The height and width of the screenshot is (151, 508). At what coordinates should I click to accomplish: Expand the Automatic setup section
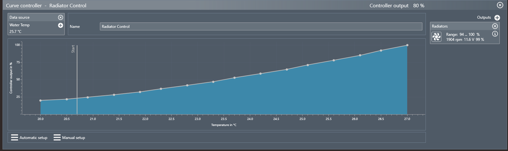point(29,137)
